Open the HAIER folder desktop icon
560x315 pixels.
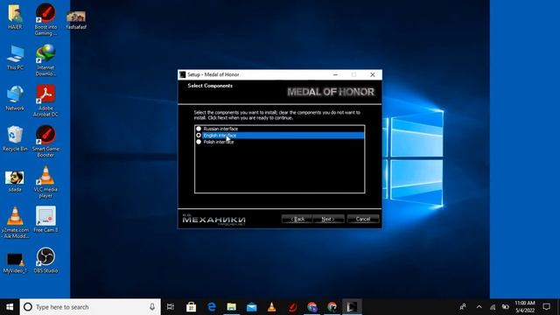click(15, 17)
